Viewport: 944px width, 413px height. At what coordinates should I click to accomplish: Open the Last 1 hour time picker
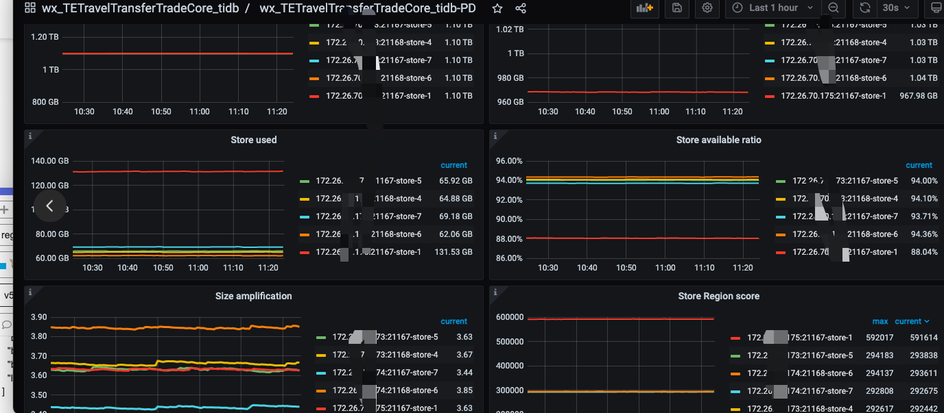click(773, 8)
